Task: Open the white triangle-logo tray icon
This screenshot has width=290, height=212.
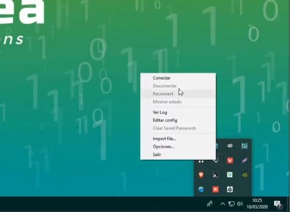Action: (x=230, y=189)
